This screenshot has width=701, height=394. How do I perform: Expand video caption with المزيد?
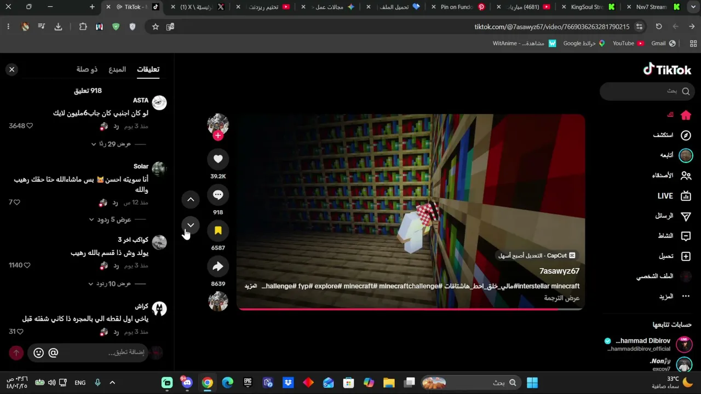251,286
